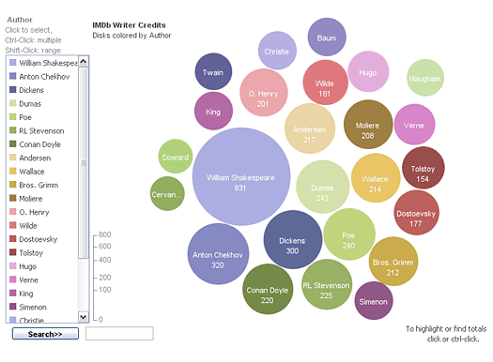Click the Poe 240 bubble

(x=349, y=234)
